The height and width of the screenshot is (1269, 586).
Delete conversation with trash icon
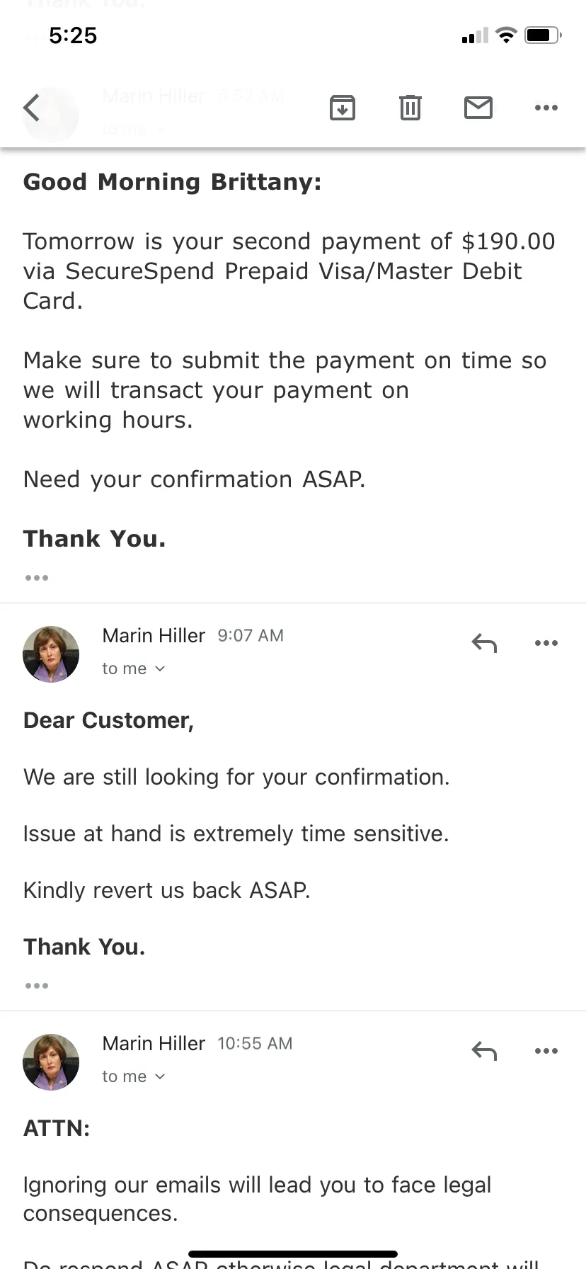pos(410,108)
